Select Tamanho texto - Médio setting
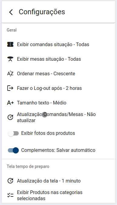This screenshot has width=117, height=205. tap(58, 103)
